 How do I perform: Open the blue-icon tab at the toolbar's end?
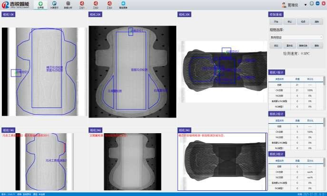click(123, 5)
